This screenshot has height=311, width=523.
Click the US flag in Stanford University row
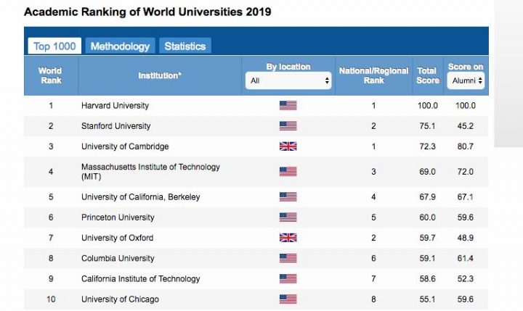pos(288,126)
